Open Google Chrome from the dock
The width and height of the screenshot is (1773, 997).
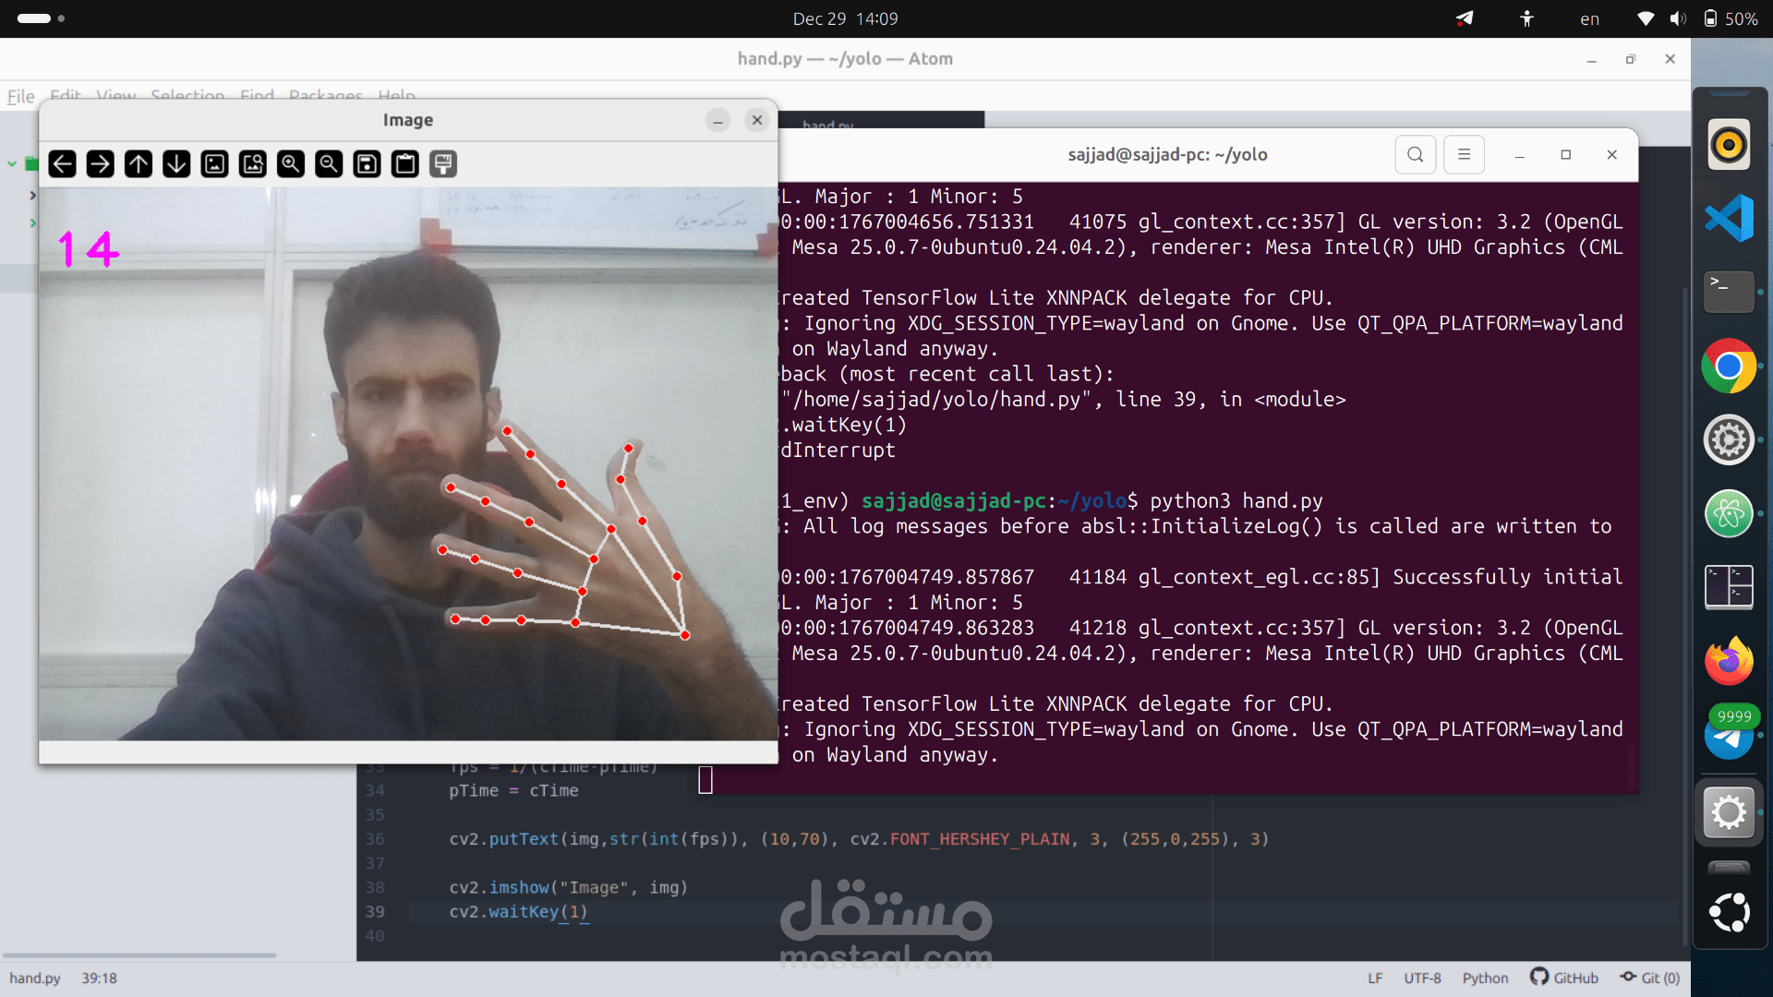pyautogui.click(x=1729, y=366)
